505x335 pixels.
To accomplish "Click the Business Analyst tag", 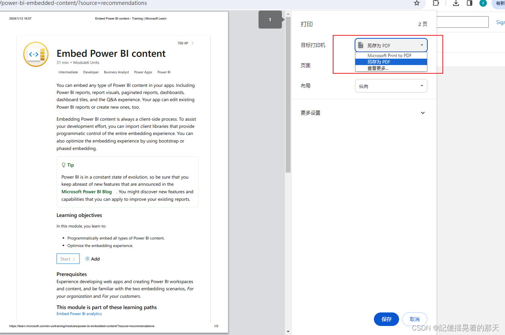I will coord(116,72).
